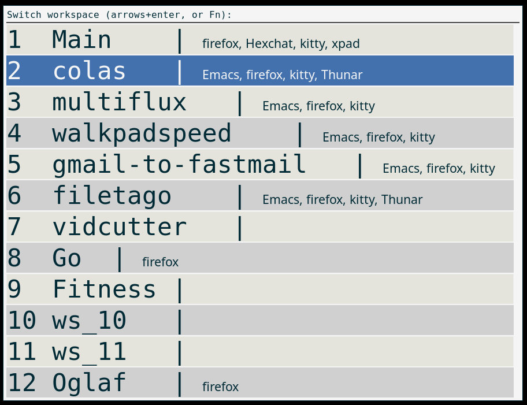Image resolution: width=527 pixels, height=405 pixels.
Task: Click 'firefox' label in Oglaf row
Action: pos(221,387)
